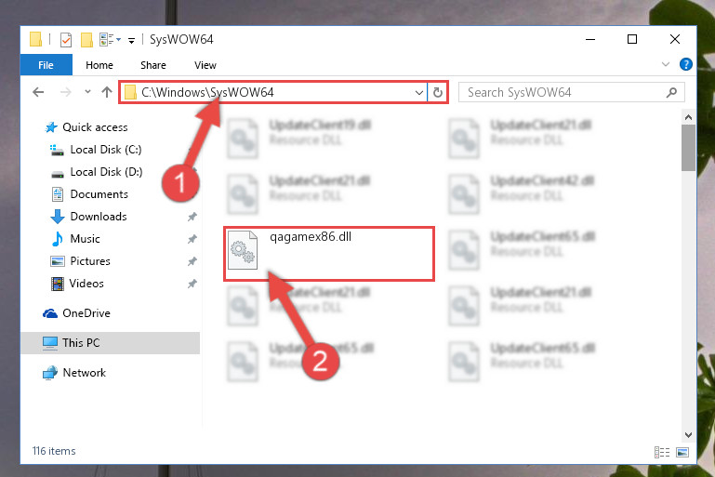The height and width of the screenshot is (477, 715).
Task: Open the recent locations dropdown
Action: click(87, 92)
